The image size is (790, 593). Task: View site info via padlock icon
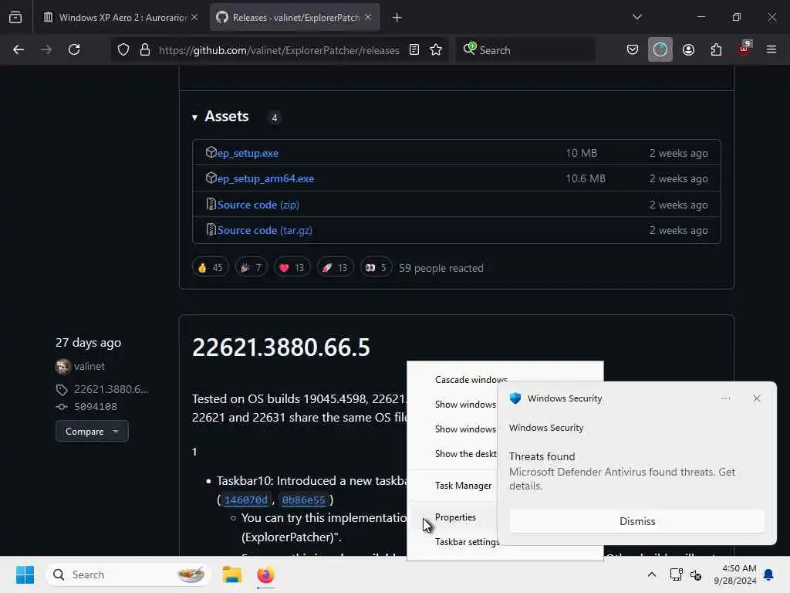144,49
